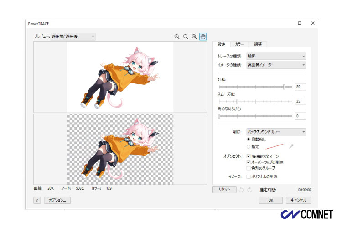The width and height of the screenshot is (342, 228).
Task: Switch to the カラー tab
Action: click(x=239, y=44)
